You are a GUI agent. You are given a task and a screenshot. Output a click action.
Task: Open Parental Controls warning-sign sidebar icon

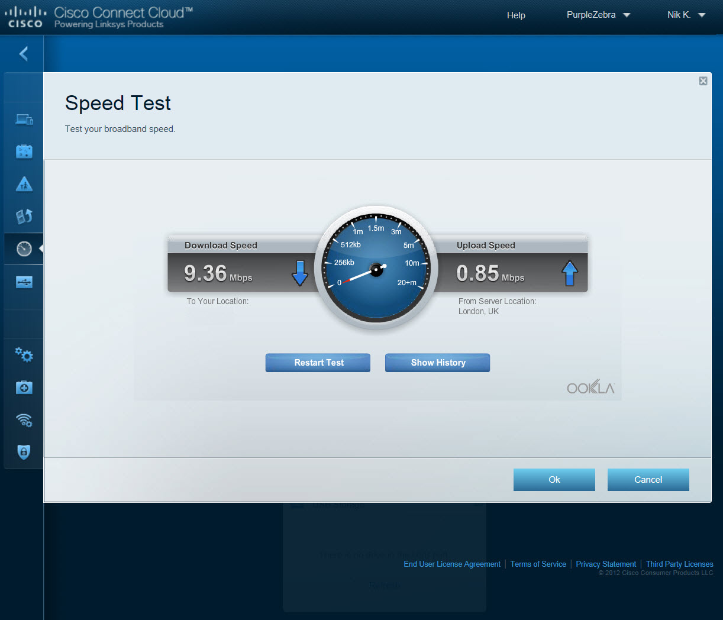(24, 184)
